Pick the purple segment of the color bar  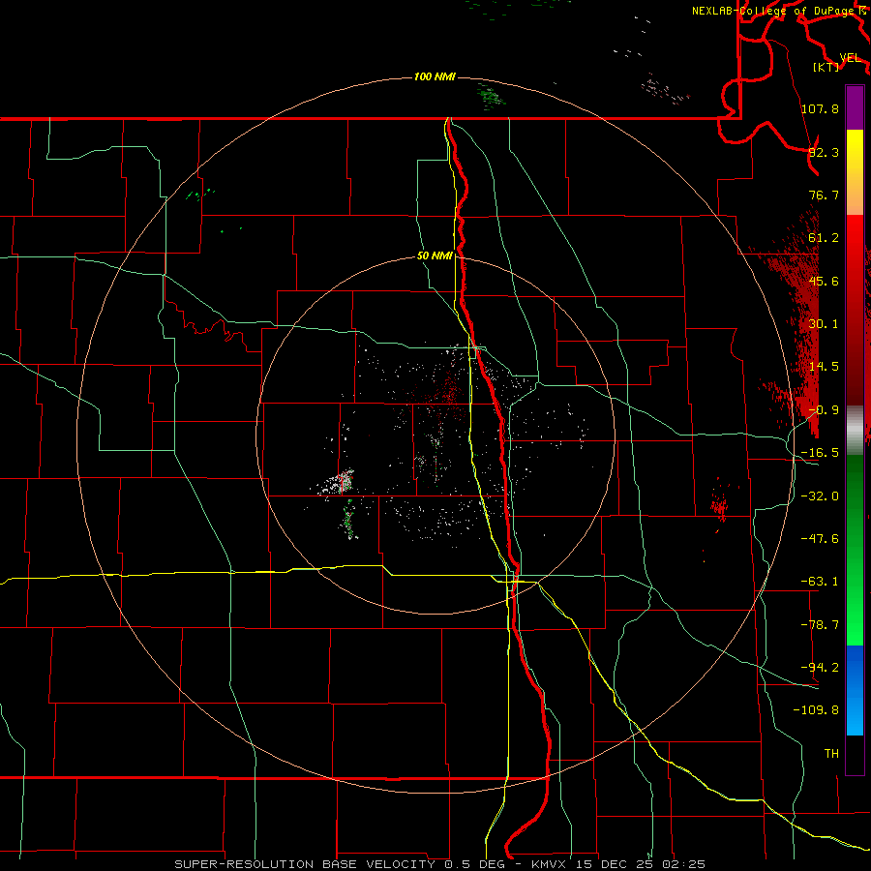(x=855, y=107)
